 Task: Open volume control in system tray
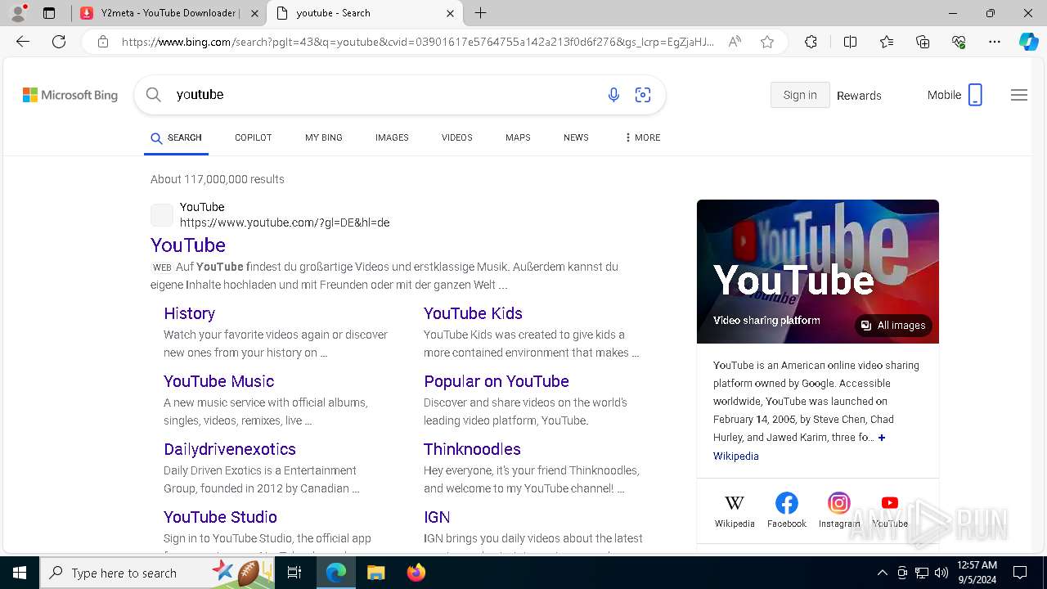[941, 573]
